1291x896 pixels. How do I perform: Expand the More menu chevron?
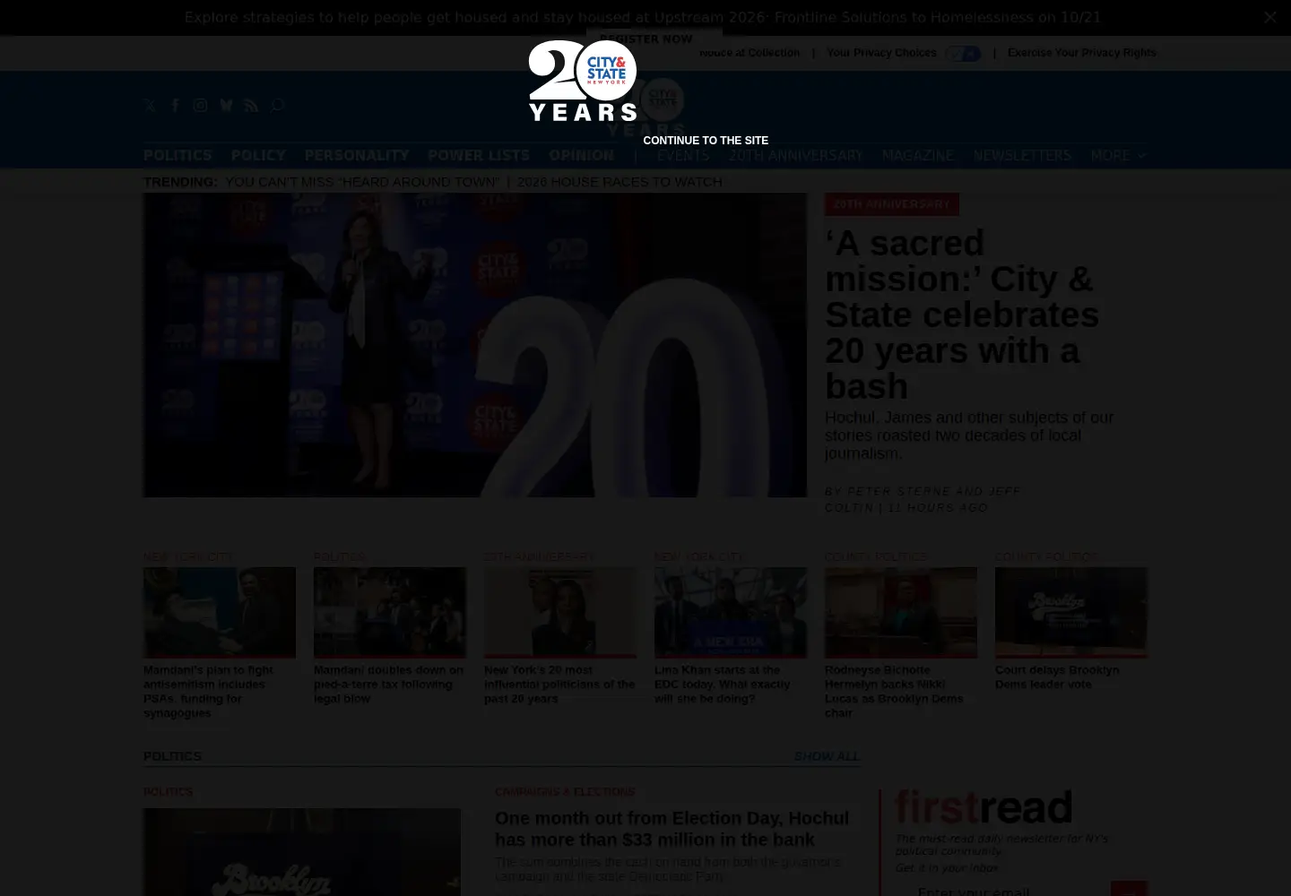[x=1141, y=156]
